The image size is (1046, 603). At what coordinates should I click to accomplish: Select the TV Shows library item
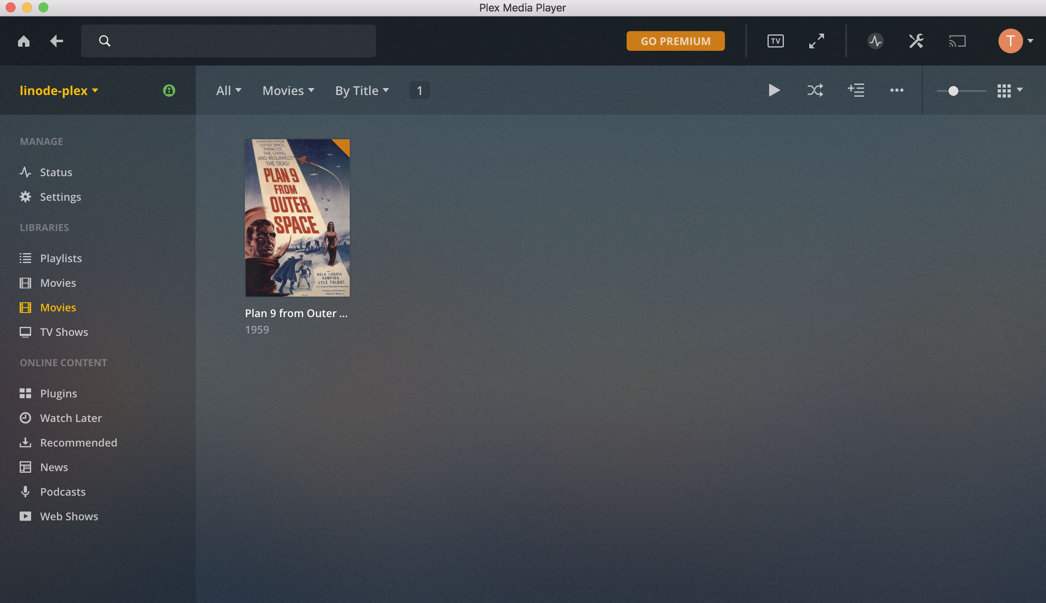click(x=64, y=332)
